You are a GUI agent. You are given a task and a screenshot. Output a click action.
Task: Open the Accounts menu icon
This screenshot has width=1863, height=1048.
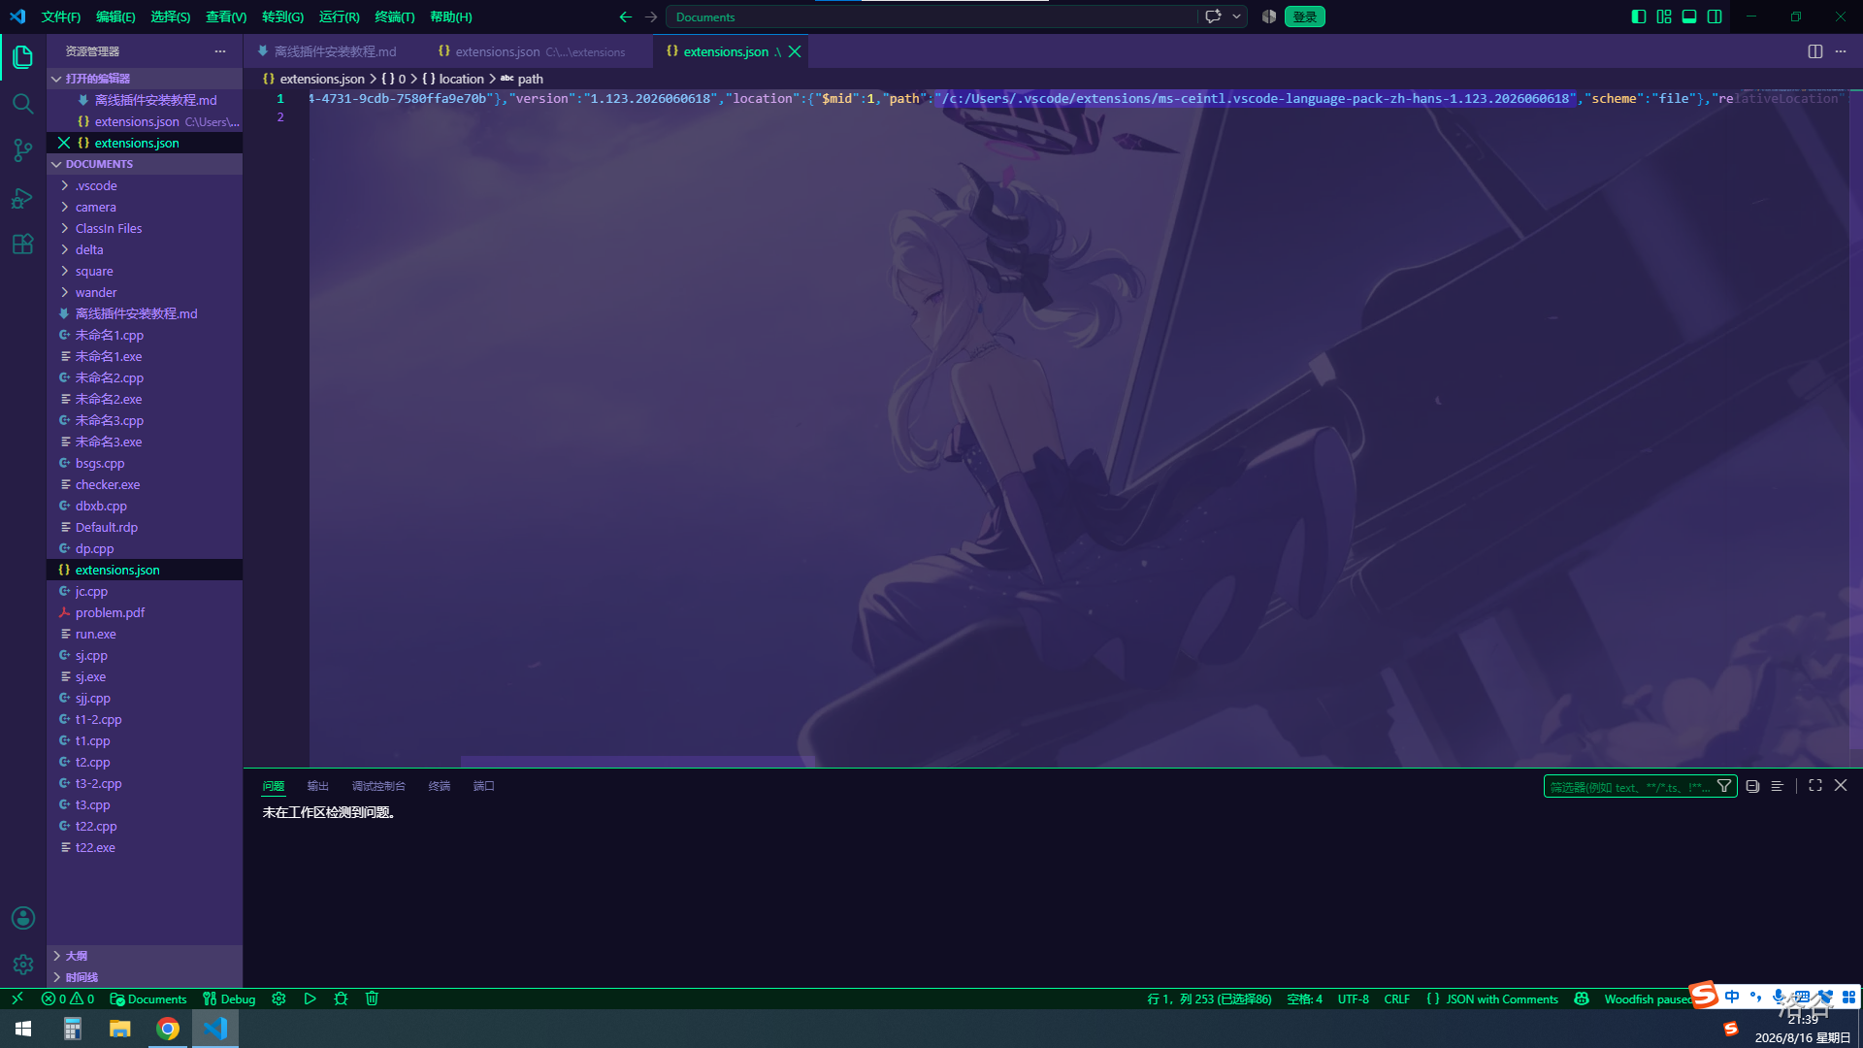point(23,918)
